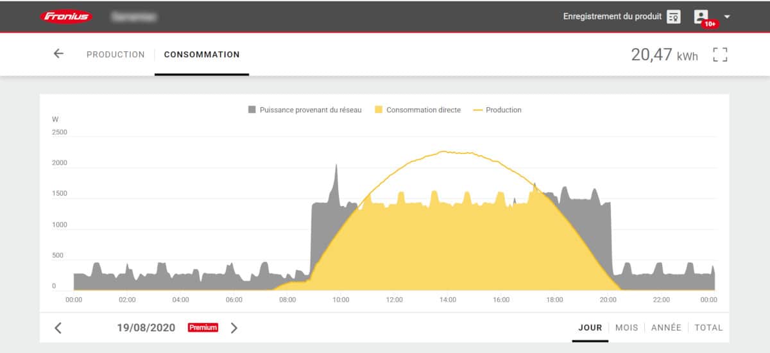Show the monthly view with MOIS
This screenshot has width=770, height=353.
[x=626, y=327]
